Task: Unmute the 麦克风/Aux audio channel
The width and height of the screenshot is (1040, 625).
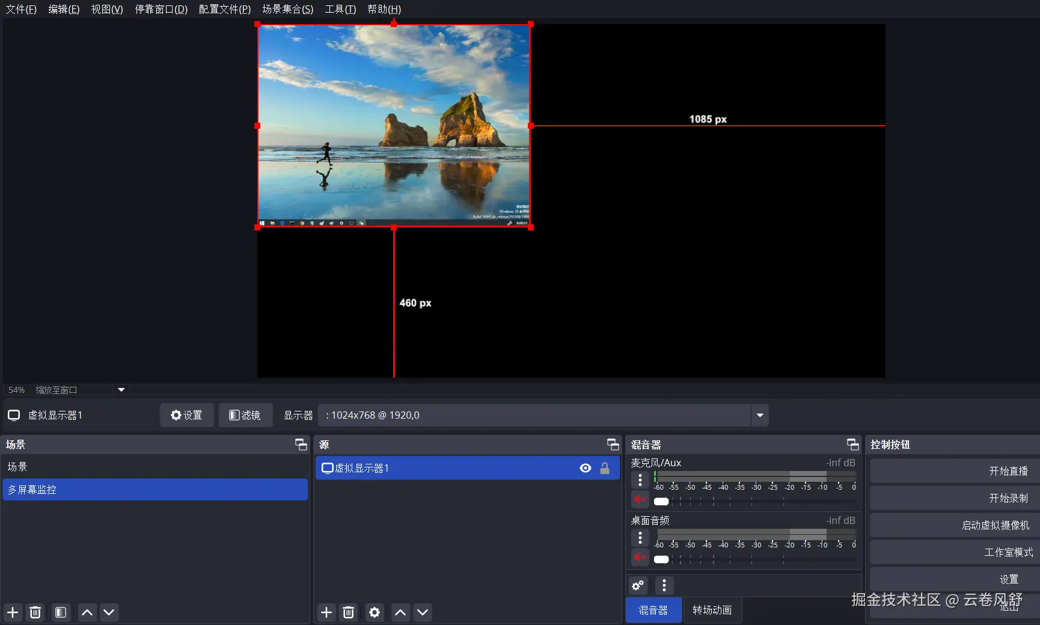Action: (640, 500)
